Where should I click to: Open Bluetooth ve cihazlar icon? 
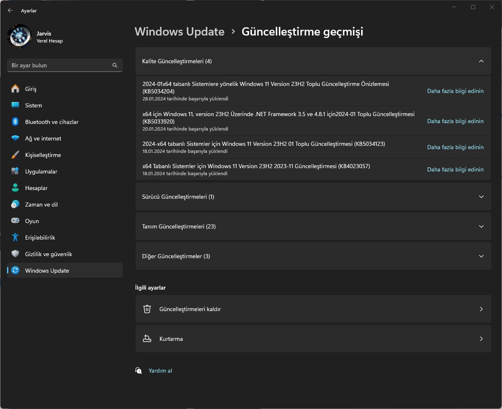(15, 122)
